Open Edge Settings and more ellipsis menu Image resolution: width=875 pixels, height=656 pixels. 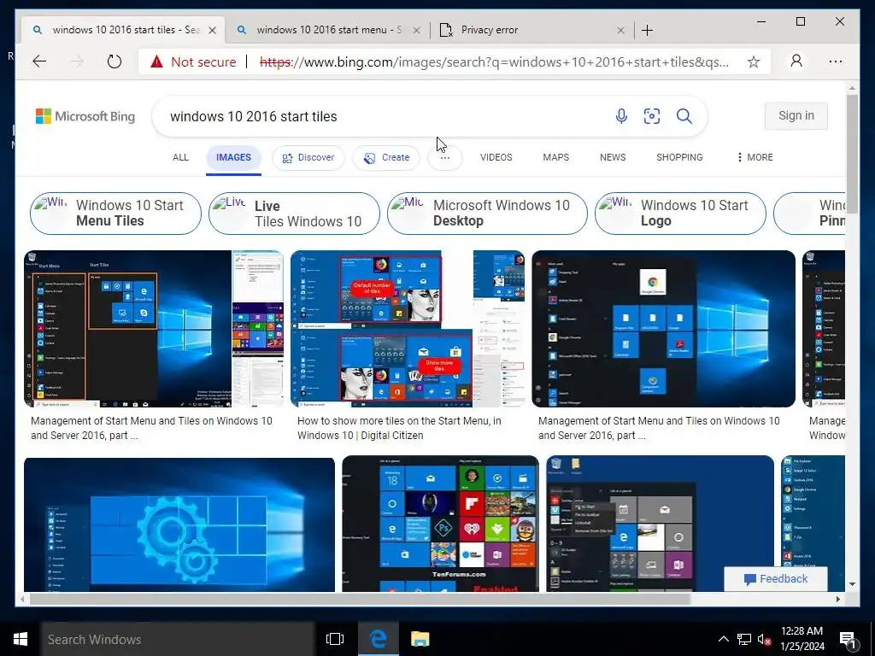836,61
